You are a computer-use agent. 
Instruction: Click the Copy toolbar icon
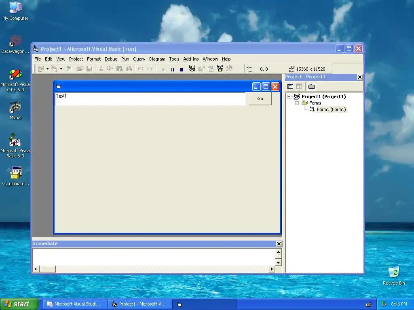(110, 69)
